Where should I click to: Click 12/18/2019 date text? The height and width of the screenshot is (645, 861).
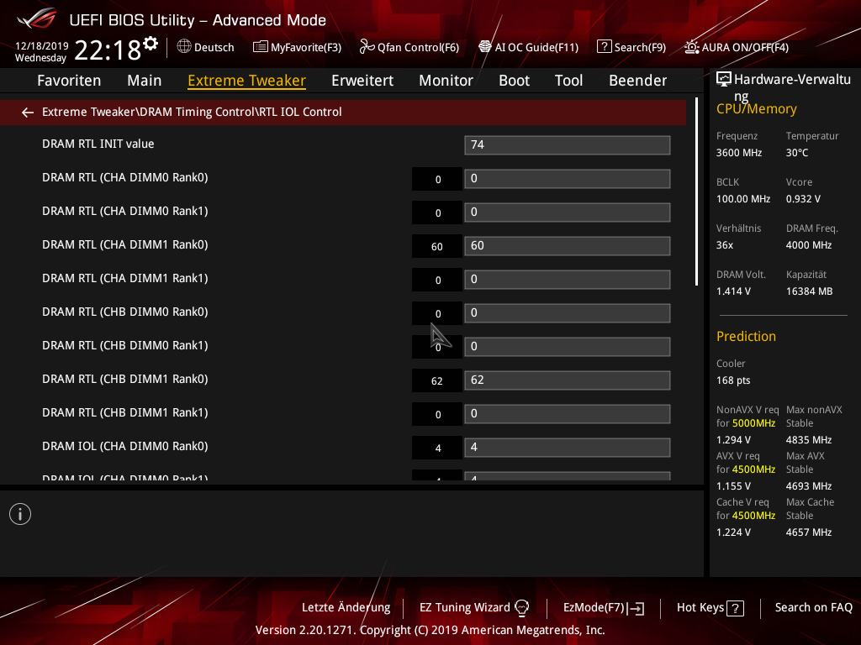42,46
